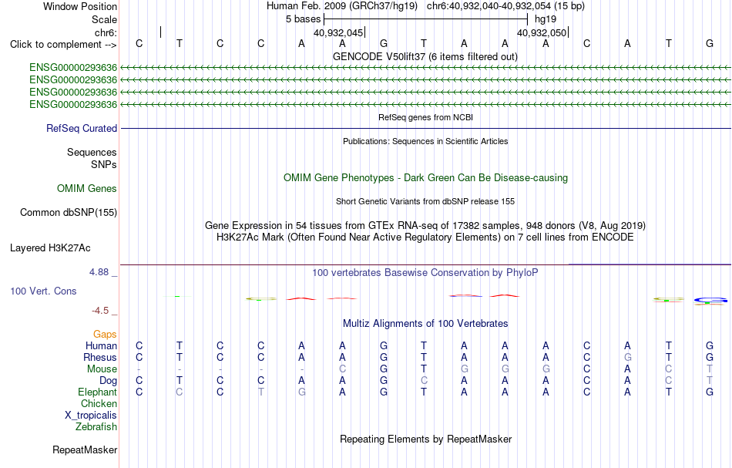Select the RepeatMasker track label
This screenshot has height=468, width=732.
point(85,449)
